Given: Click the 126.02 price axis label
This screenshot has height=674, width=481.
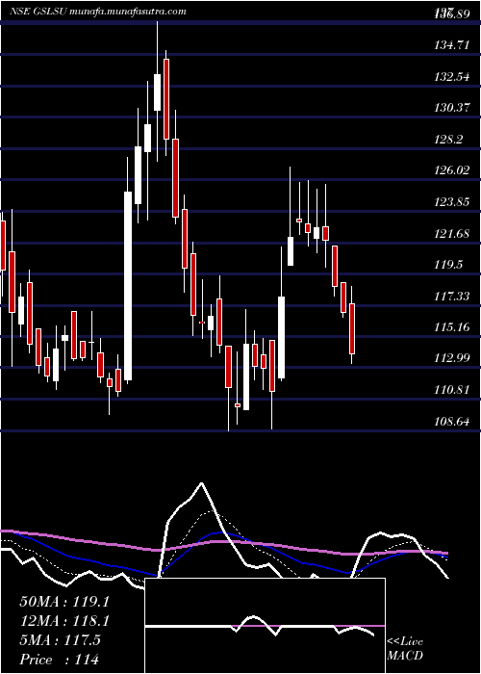Looking at the screenshot, I should 452,170.
